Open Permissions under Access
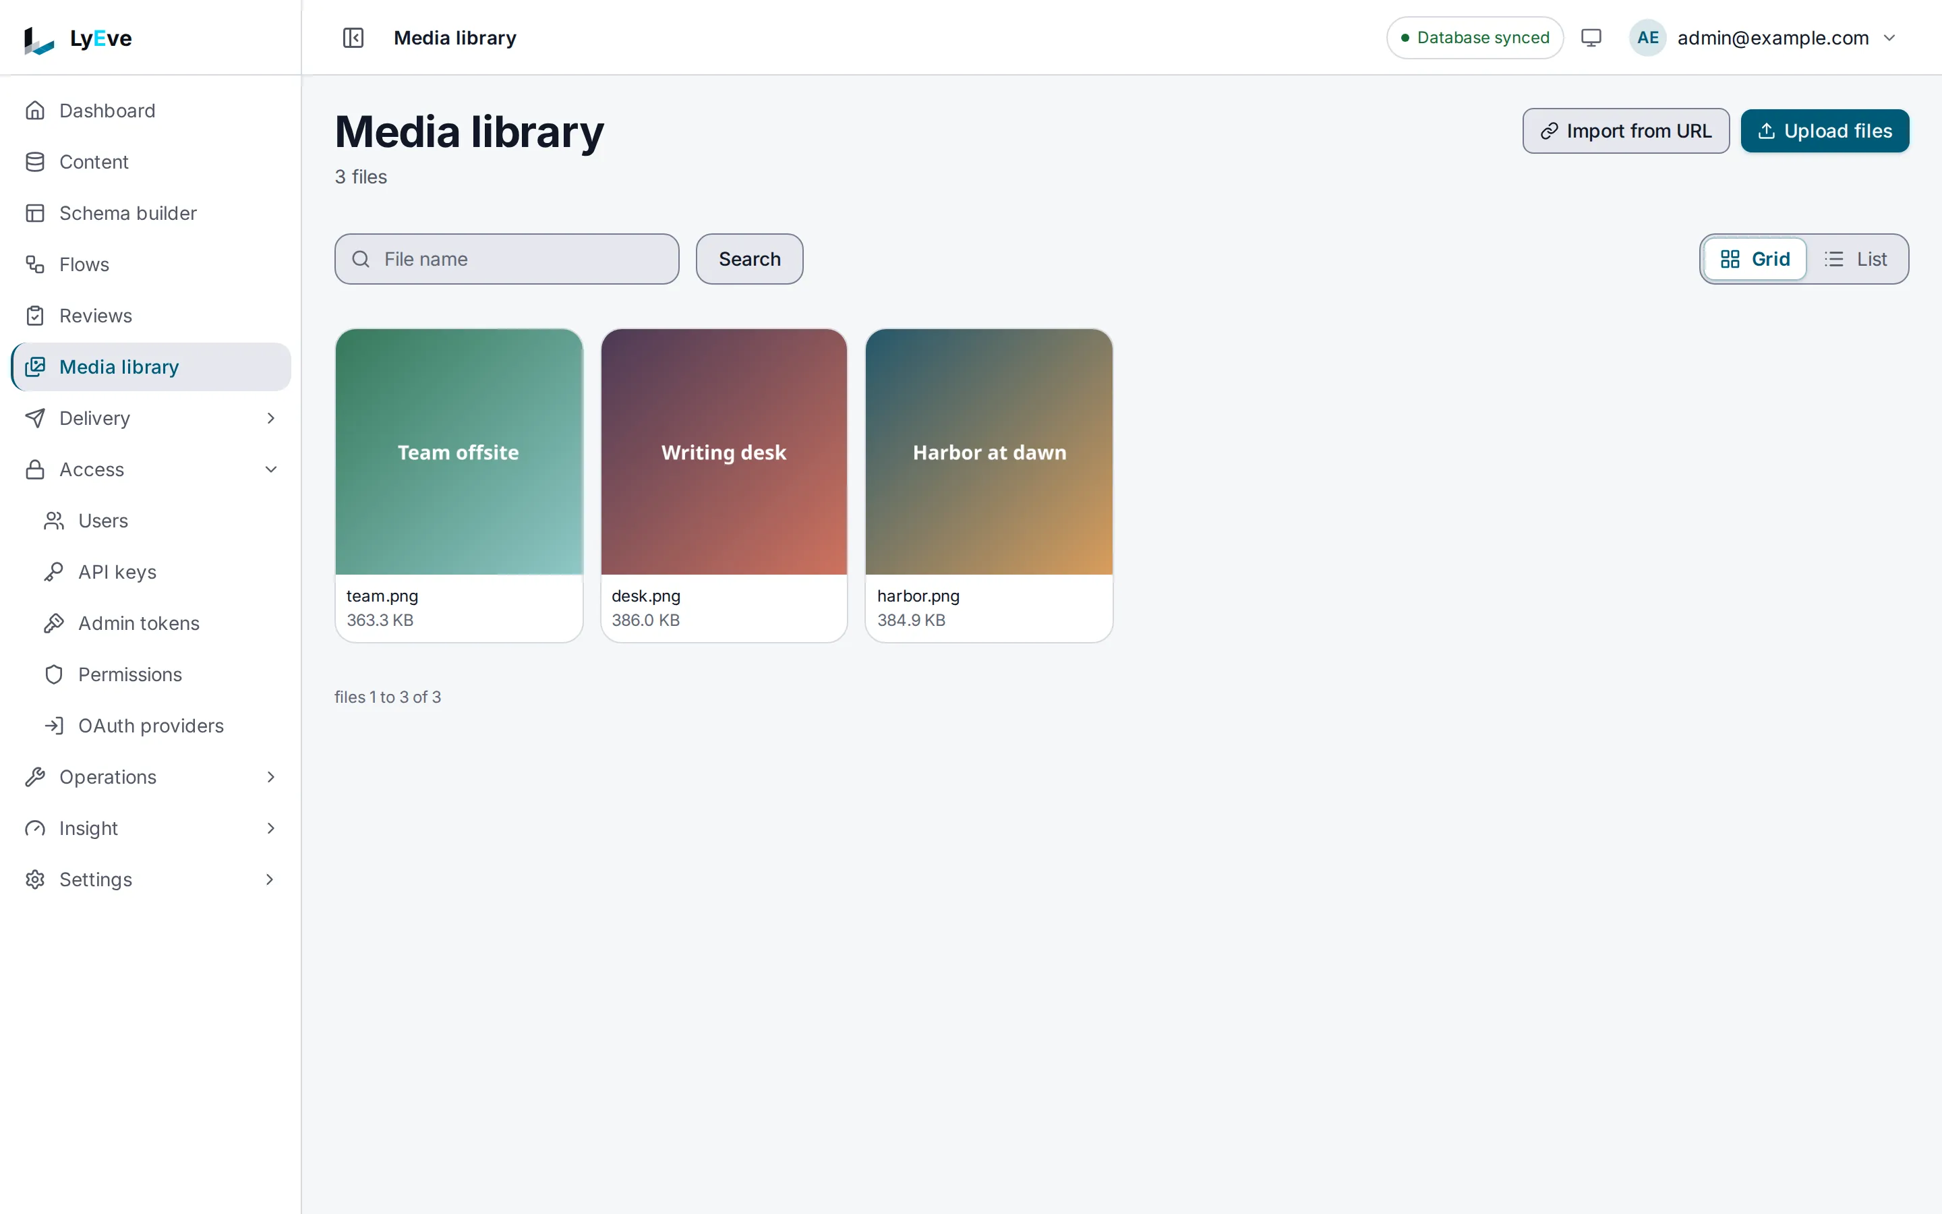Viewport: 1942px width, 1214px height. (x=160, y=675)
